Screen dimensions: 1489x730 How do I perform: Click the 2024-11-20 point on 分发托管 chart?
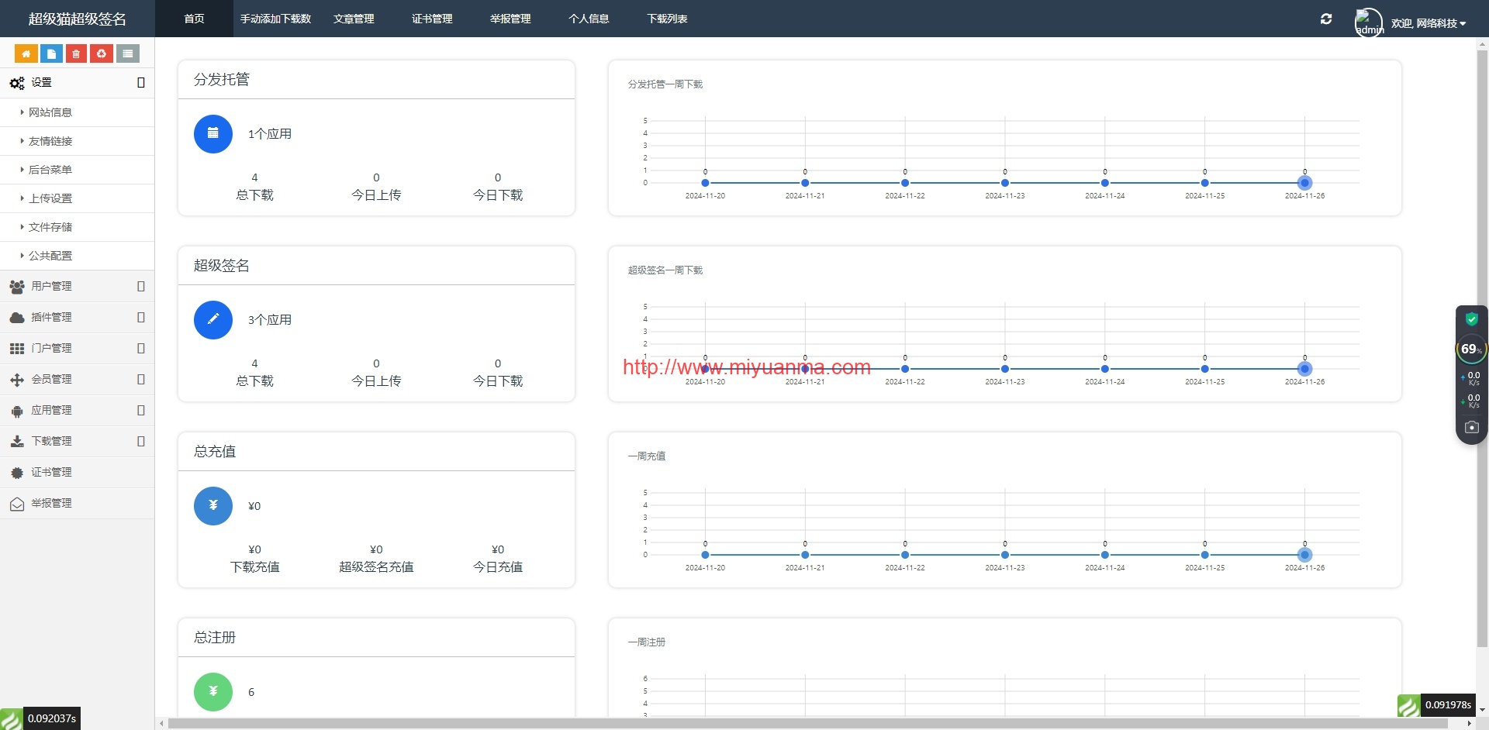click(x=705, y=183)
